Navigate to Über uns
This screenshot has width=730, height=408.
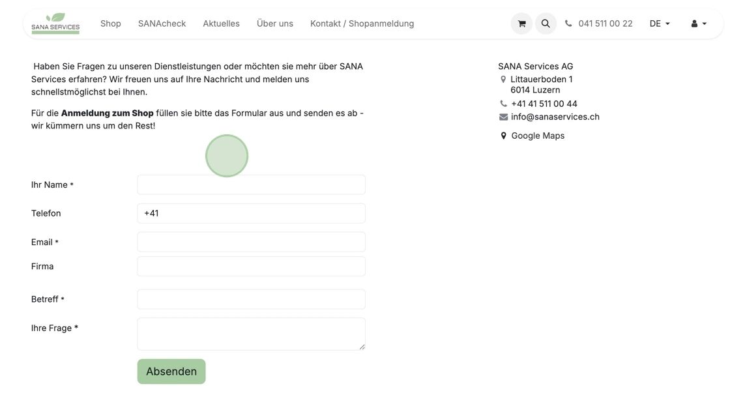tap(275, 23)
